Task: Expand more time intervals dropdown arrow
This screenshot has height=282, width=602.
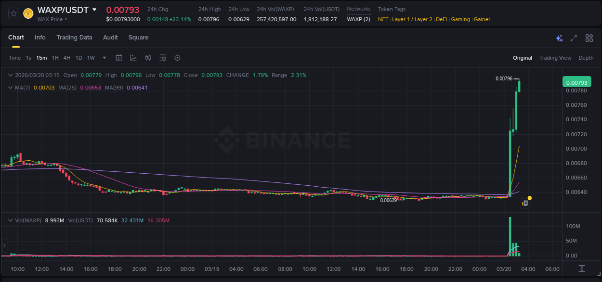Action: tap(105, 58)
